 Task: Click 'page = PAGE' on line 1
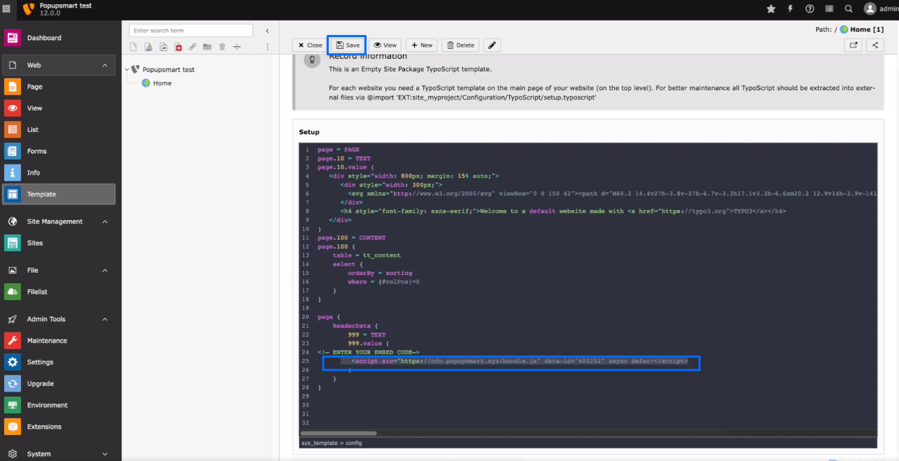(338, 150)
